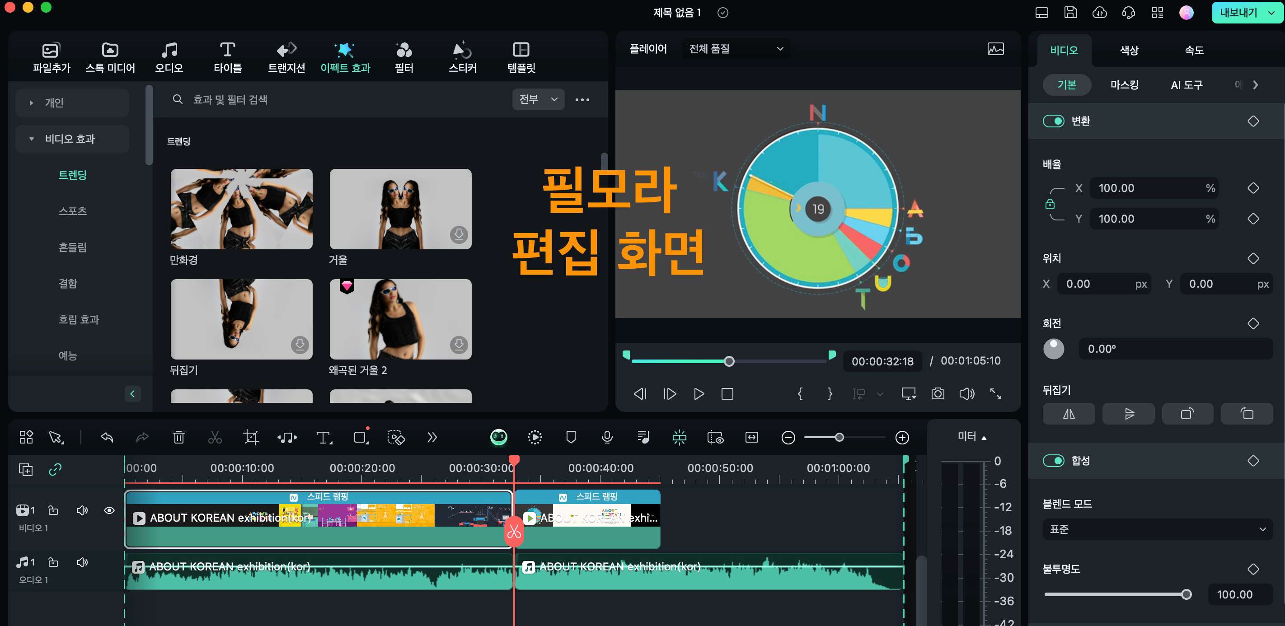Click the player progress scrubber handle

pyautogui.click(x=729, y=362)
